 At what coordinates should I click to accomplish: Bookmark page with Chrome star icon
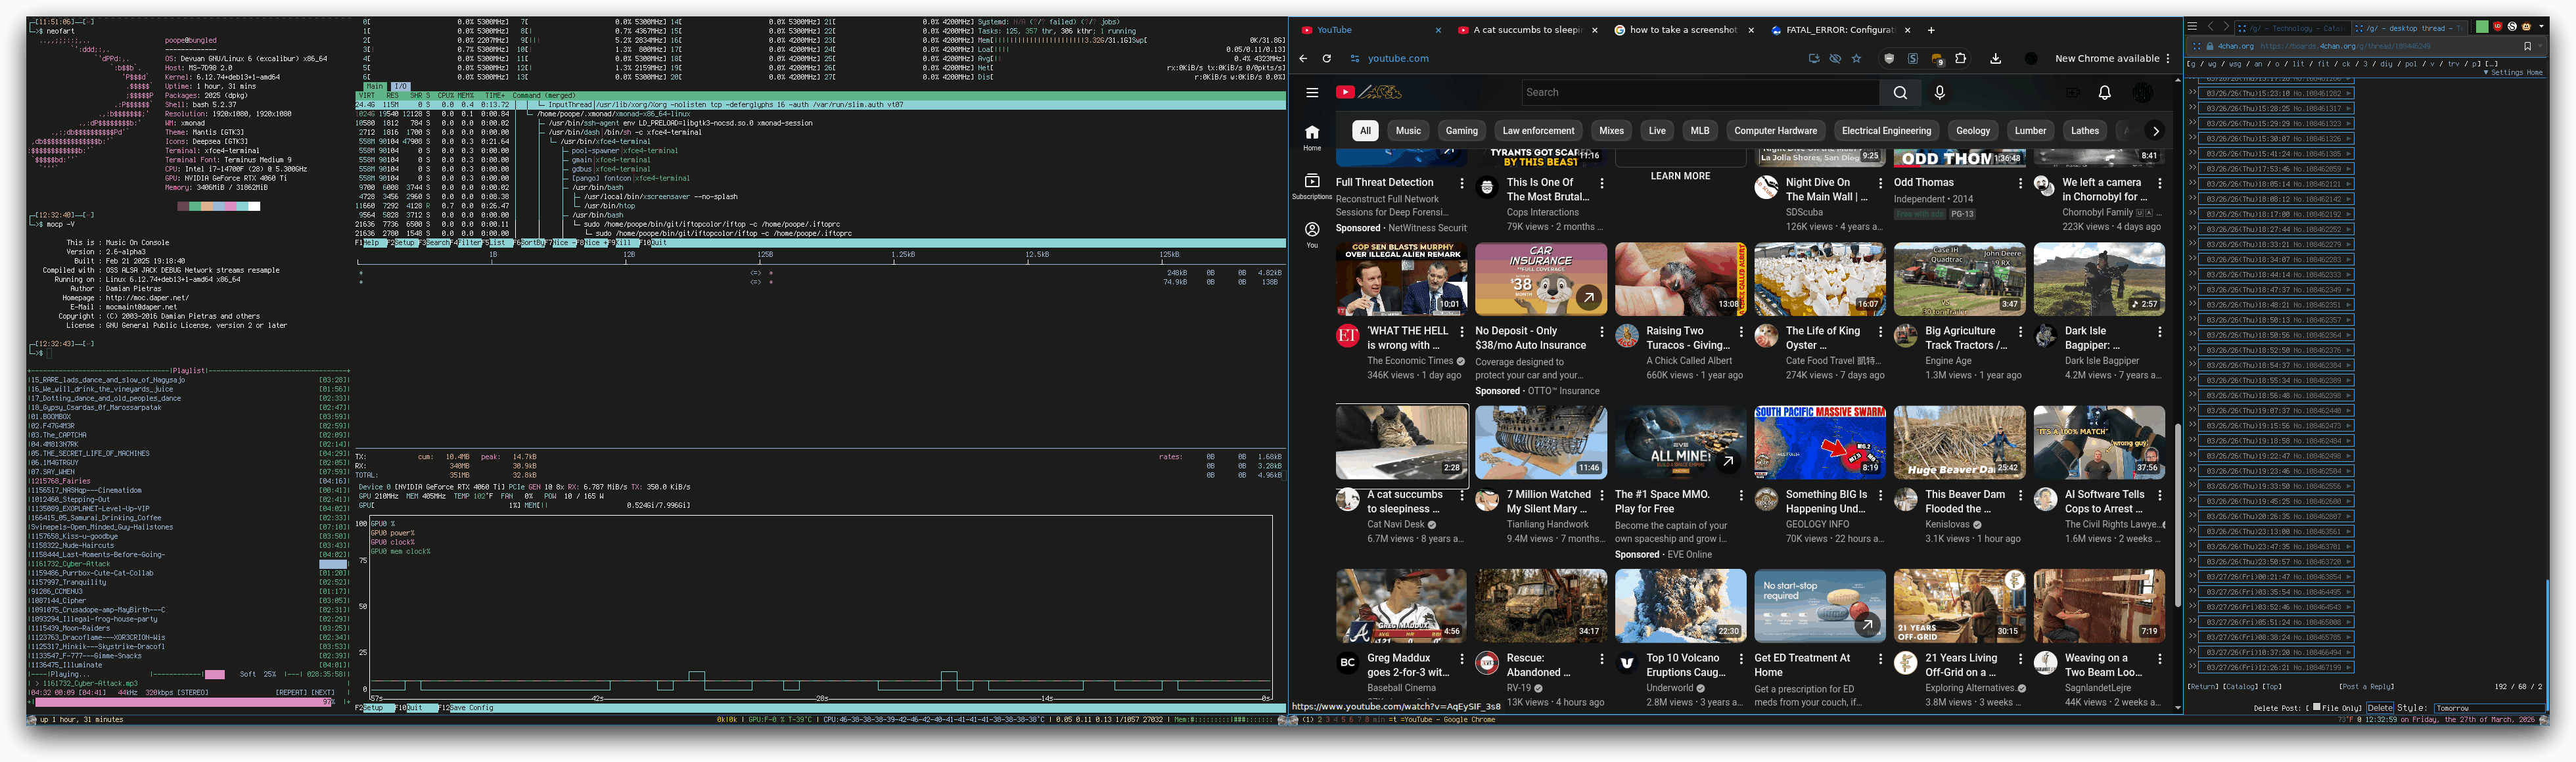tap(1856, 58)
